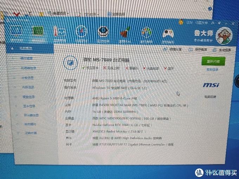Expand 新建项目 dropdown in Explorer window
Viewport: 239px width, 179px height.
point(61,14)
